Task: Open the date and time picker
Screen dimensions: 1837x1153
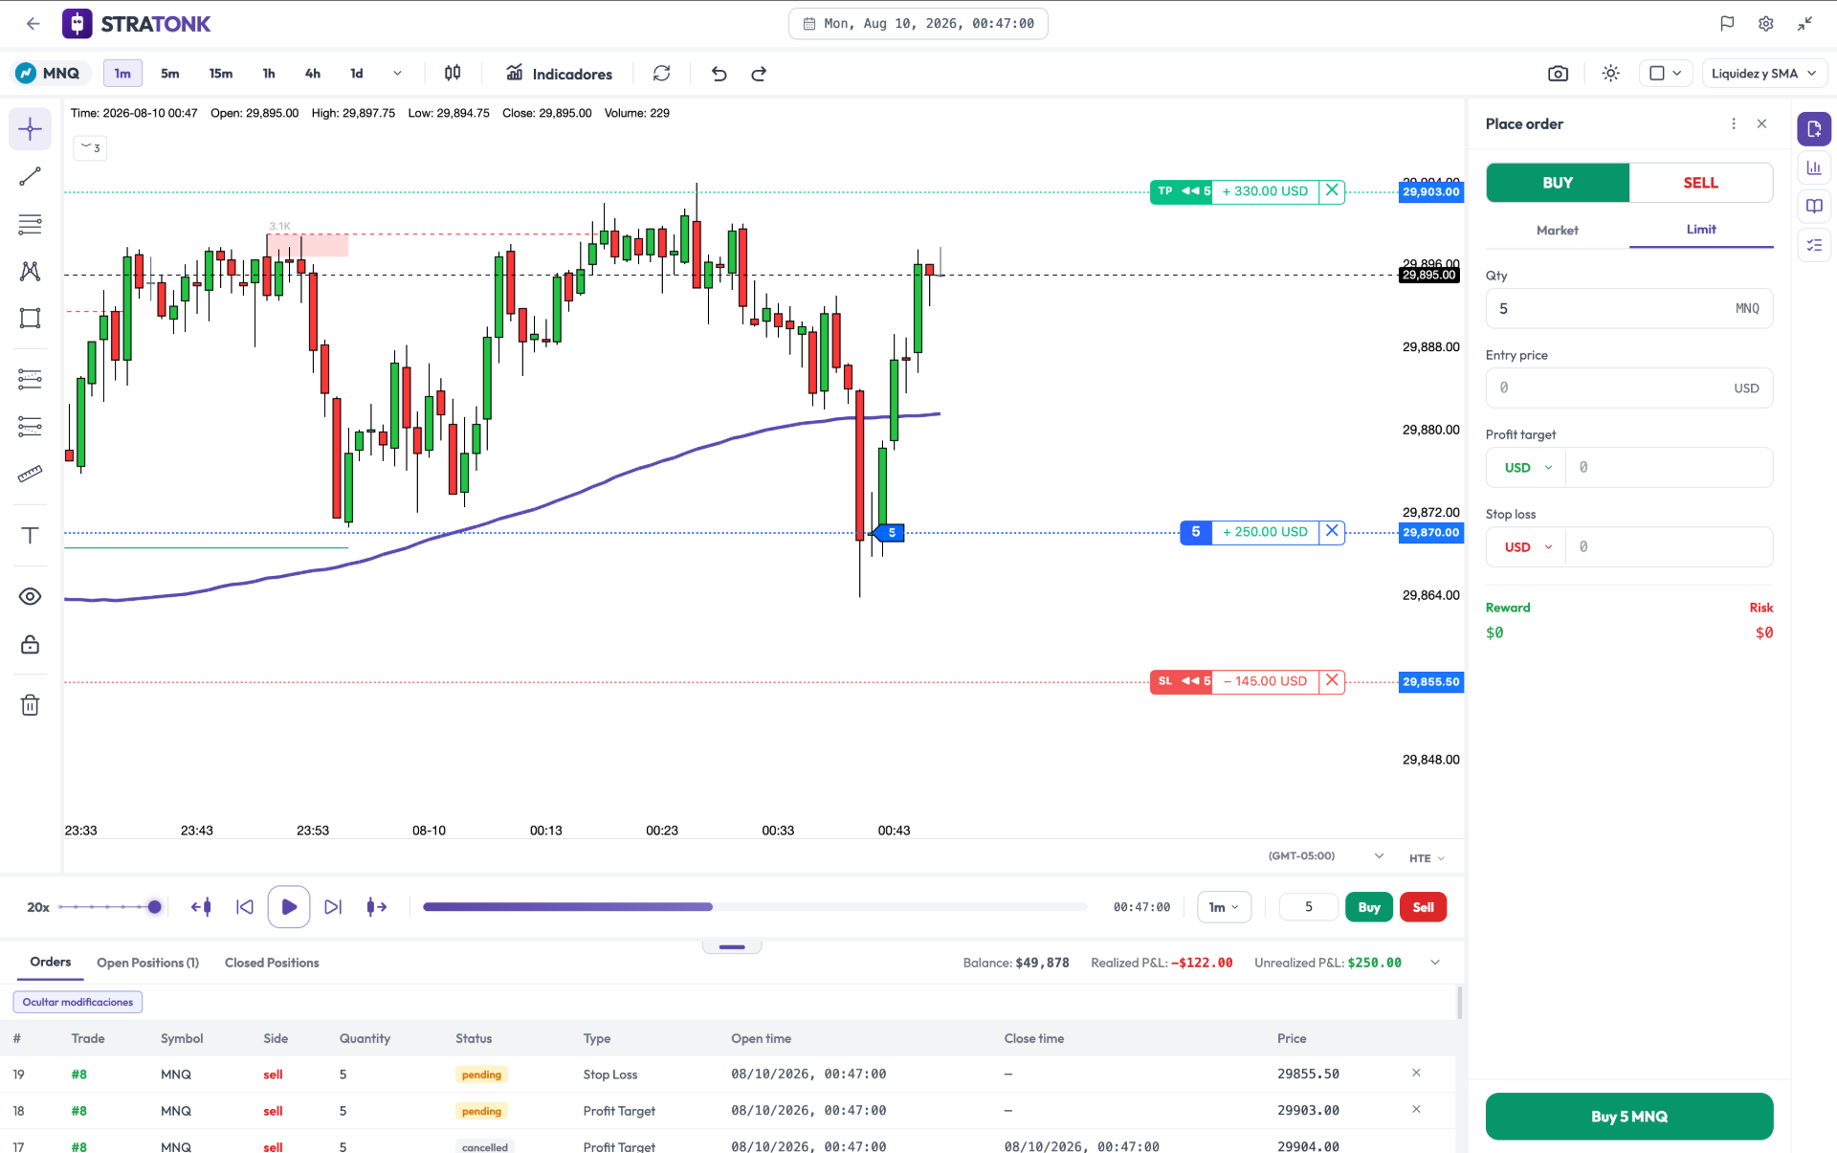Action: pos(918,24)
